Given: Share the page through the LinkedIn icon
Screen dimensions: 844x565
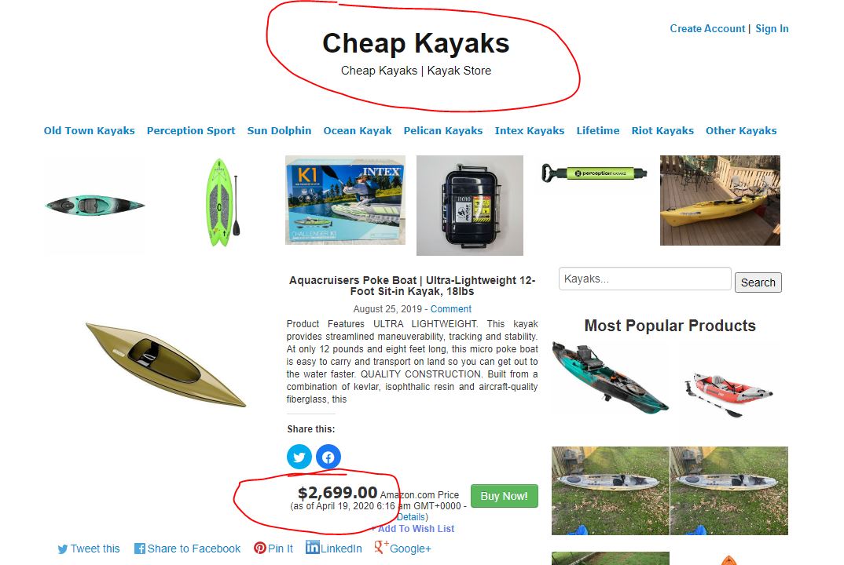Looking at the screenshot, I should 312,547.
